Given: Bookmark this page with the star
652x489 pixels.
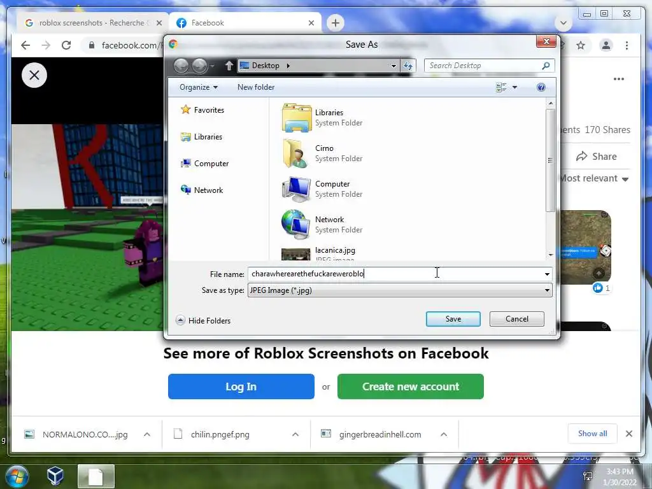Looking at the screenshot, I should pyautogui.click(x=581, y=45).
